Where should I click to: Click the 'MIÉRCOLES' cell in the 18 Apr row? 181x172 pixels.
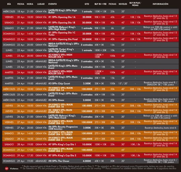(9, 11)
